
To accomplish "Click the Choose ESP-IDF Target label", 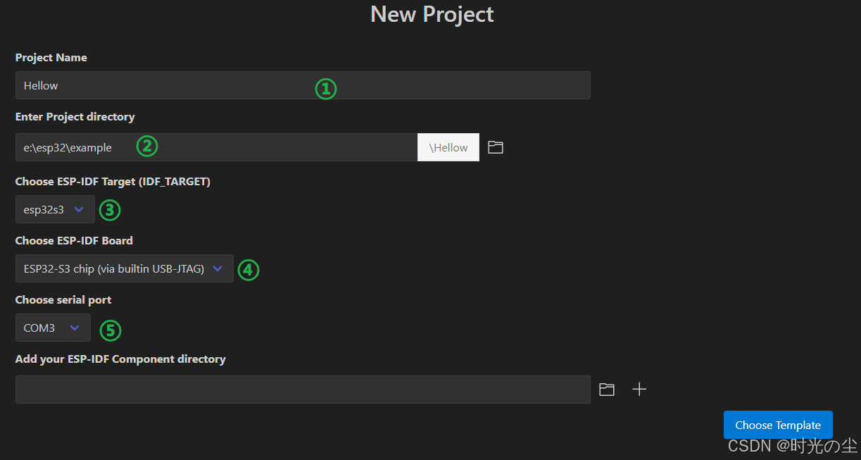I will point(113,182).
